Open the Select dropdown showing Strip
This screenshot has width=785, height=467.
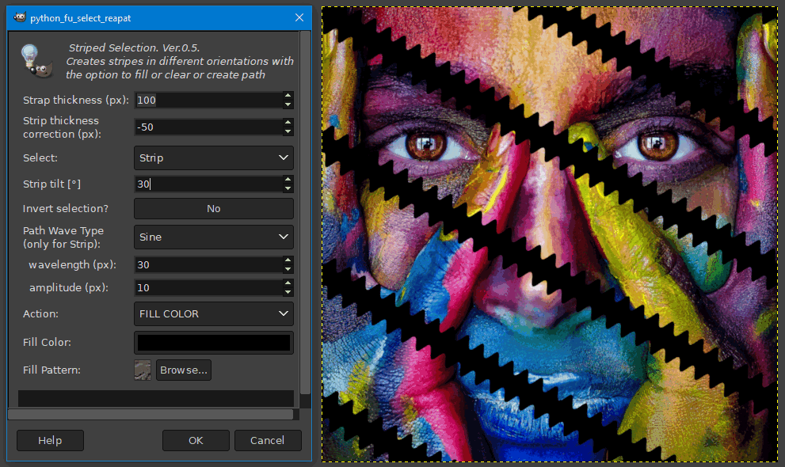tap(213, 158)
